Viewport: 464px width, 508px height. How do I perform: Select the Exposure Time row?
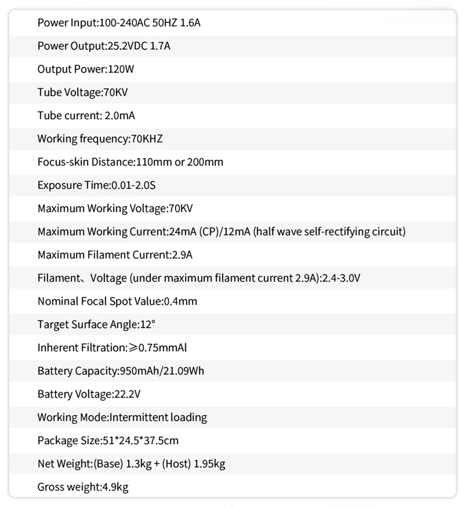click(97, 185)
